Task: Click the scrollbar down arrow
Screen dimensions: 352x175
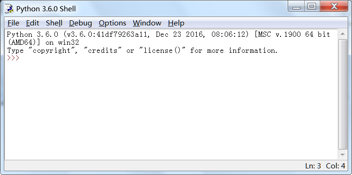Action: pos(343,155)
